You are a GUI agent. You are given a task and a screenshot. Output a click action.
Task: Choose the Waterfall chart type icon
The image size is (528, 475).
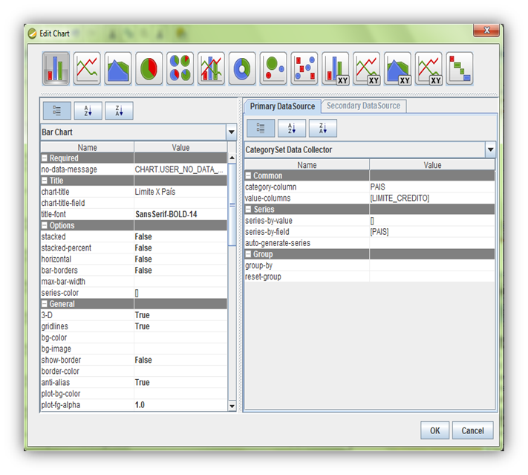click(460, 68)
